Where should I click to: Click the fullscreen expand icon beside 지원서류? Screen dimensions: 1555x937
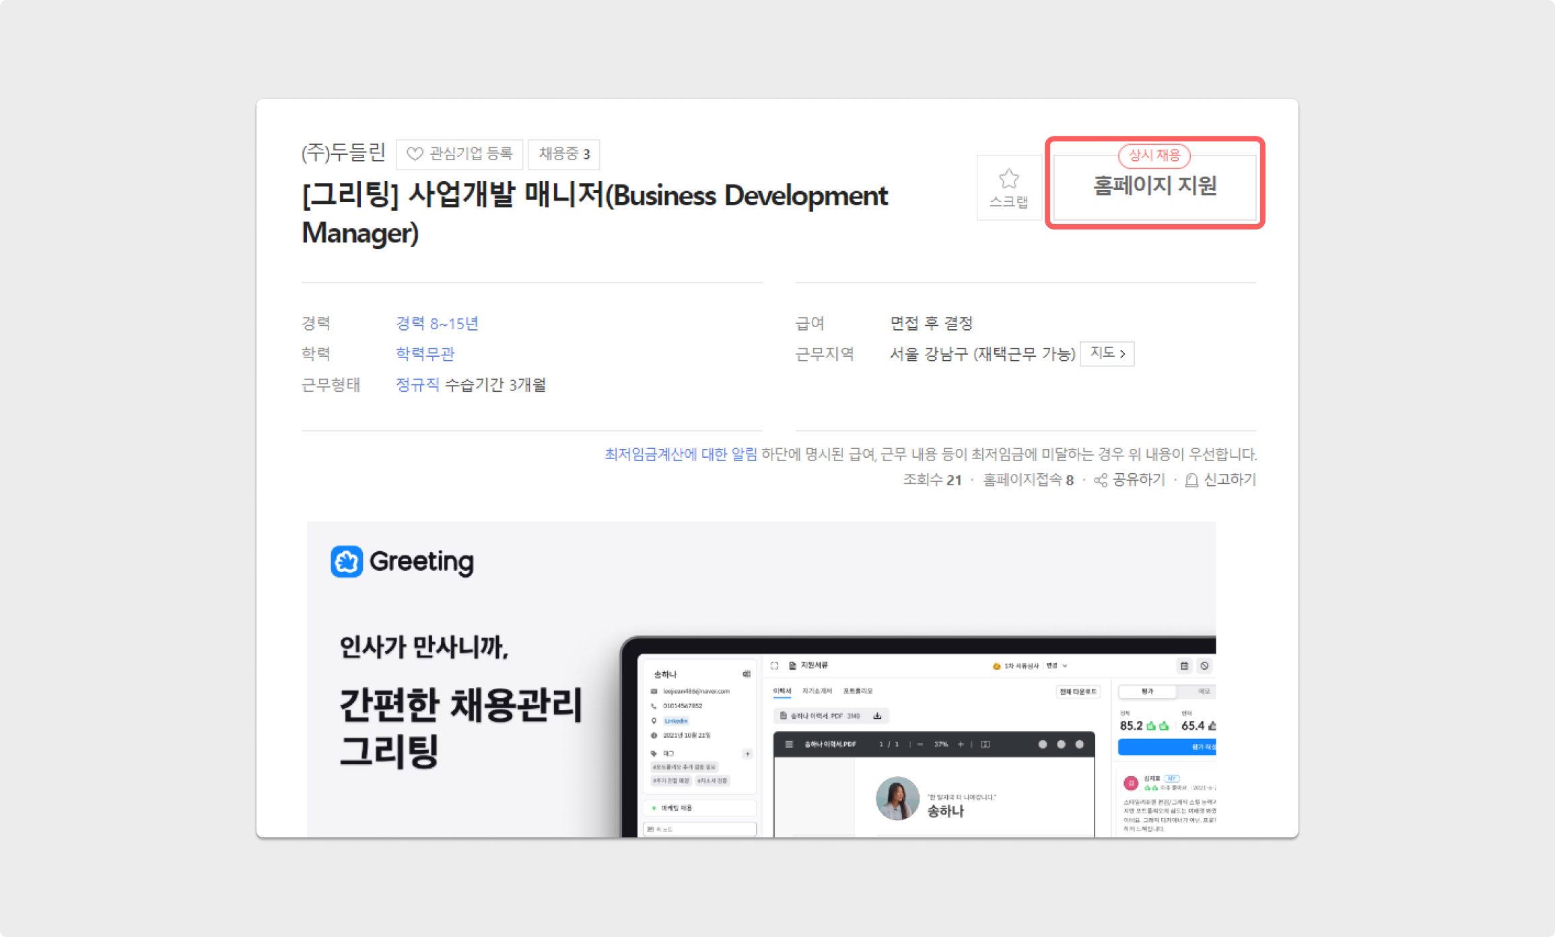pos(774,666)
